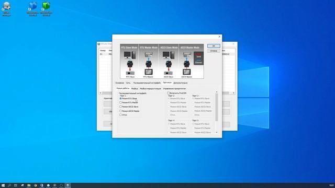Click the ASCII Slave Mode diagram panel
Viewport: 335px width, 188px height.
point(169,62)
